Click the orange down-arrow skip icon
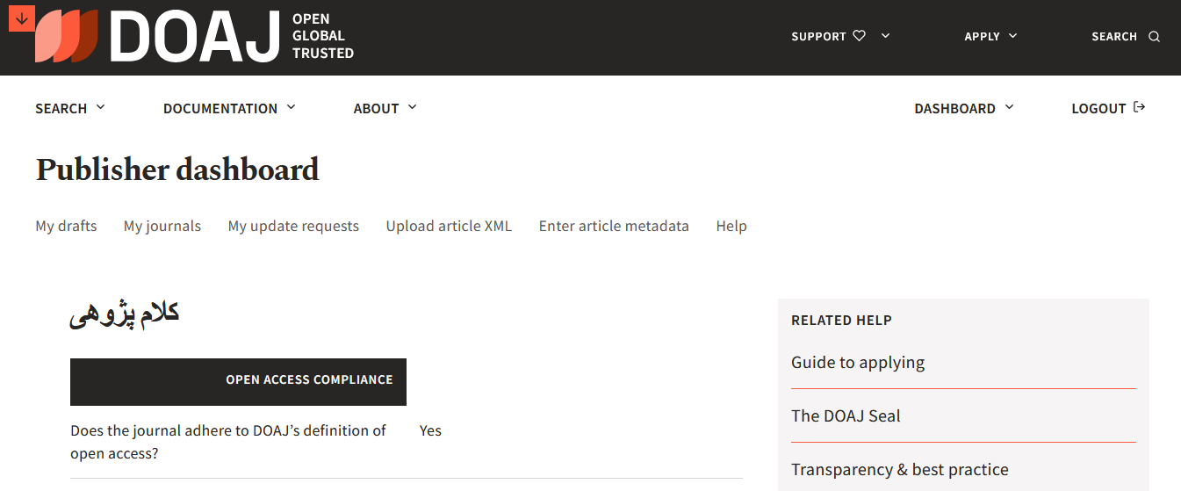This screenshot has height=491, width=1181. point(21,18)
